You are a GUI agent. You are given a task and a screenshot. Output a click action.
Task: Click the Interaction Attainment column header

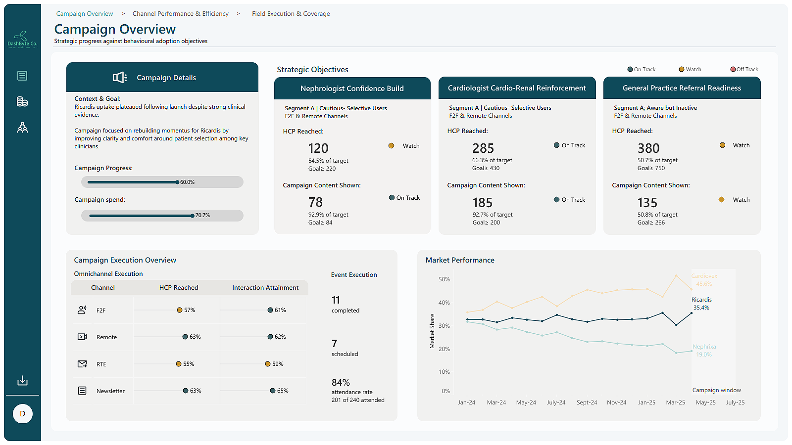[x=265, y=288]
